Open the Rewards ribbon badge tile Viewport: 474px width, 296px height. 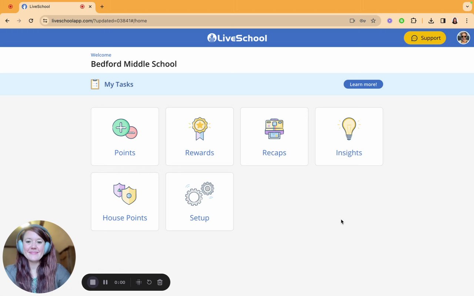tap(200, 137)
